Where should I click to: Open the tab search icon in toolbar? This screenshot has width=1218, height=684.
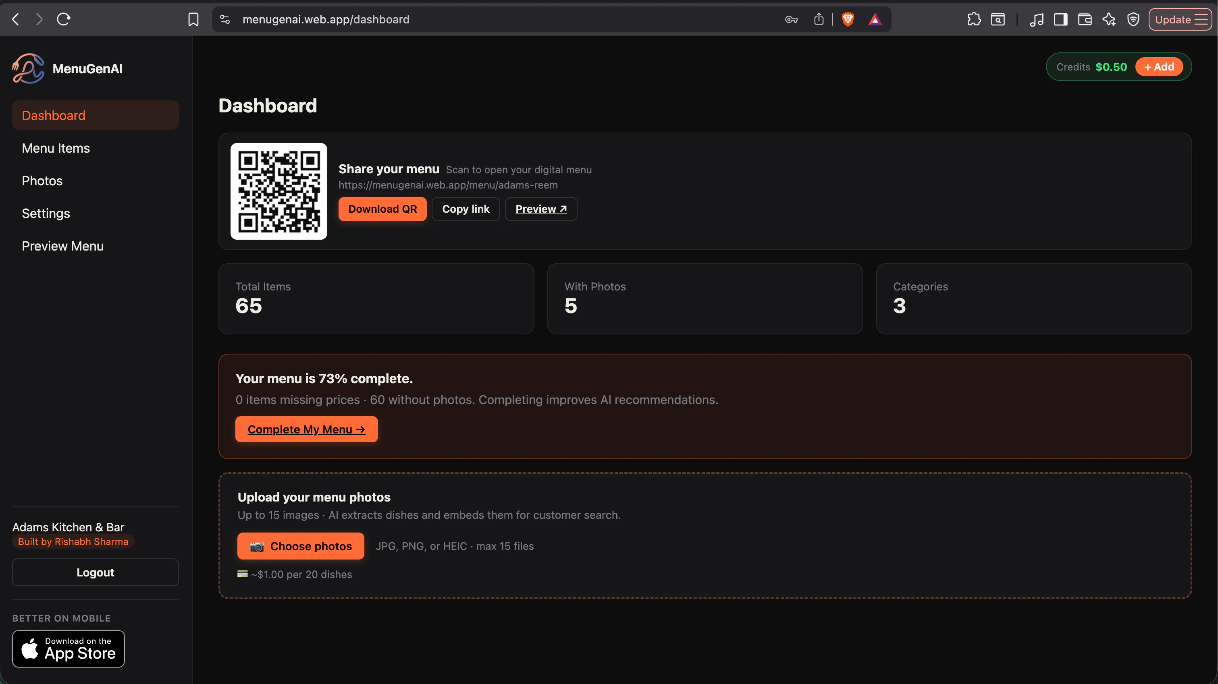tap(998, 19)
